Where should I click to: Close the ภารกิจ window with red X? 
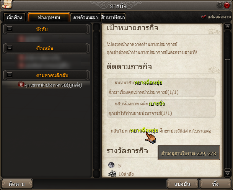pos(227,5)
